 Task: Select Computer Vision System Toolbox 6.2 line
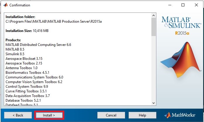click(34, 82)
